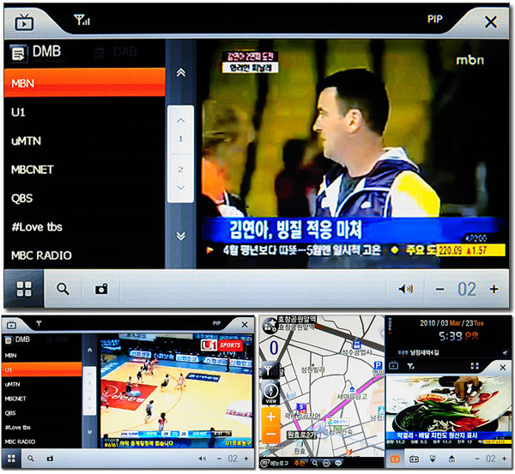Select U1 channel on large screen
Screen dimensions: 515x474
tap(84, 112)
